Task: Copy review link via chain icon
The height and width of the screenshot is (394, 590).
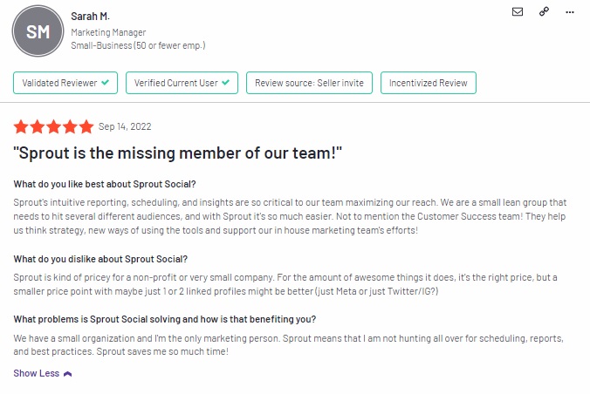Action: click(x=544, y=11)
